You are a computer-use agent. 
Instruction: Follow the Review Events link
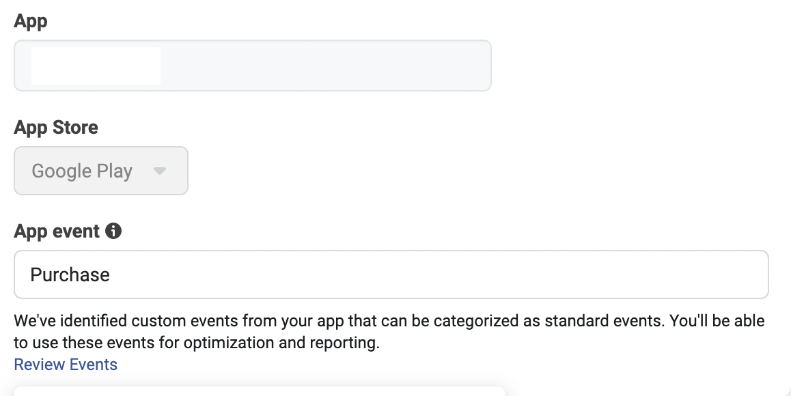(x=66, y=365)
